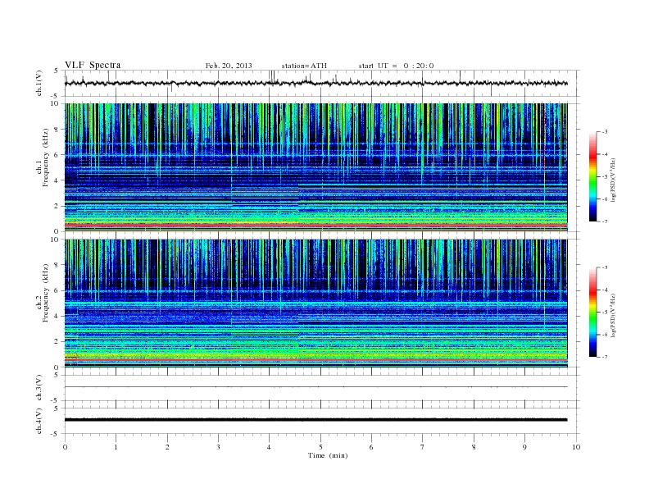Screen dimensions: 649x502
Task: Click the "start UT = 0:20:0" header text
Action: pyautogui.click(x=396, y=66)
